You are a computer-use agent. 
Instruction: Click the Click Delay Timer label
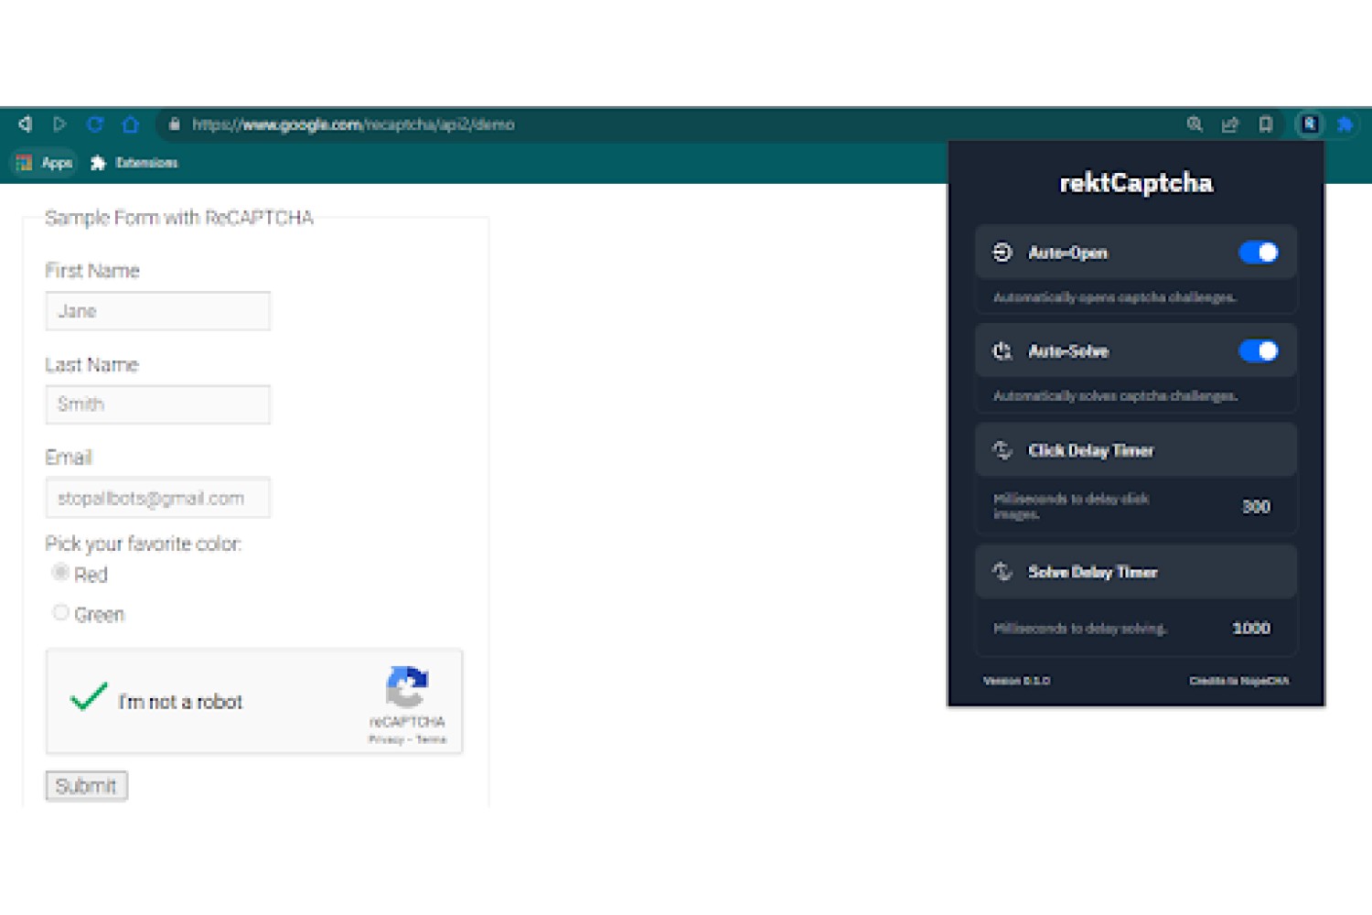1091,450
